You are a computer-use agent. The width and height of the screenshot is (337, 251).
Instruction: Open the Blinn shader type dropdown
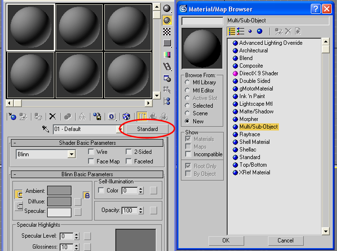pyautogui.click(x=71, y=154)
